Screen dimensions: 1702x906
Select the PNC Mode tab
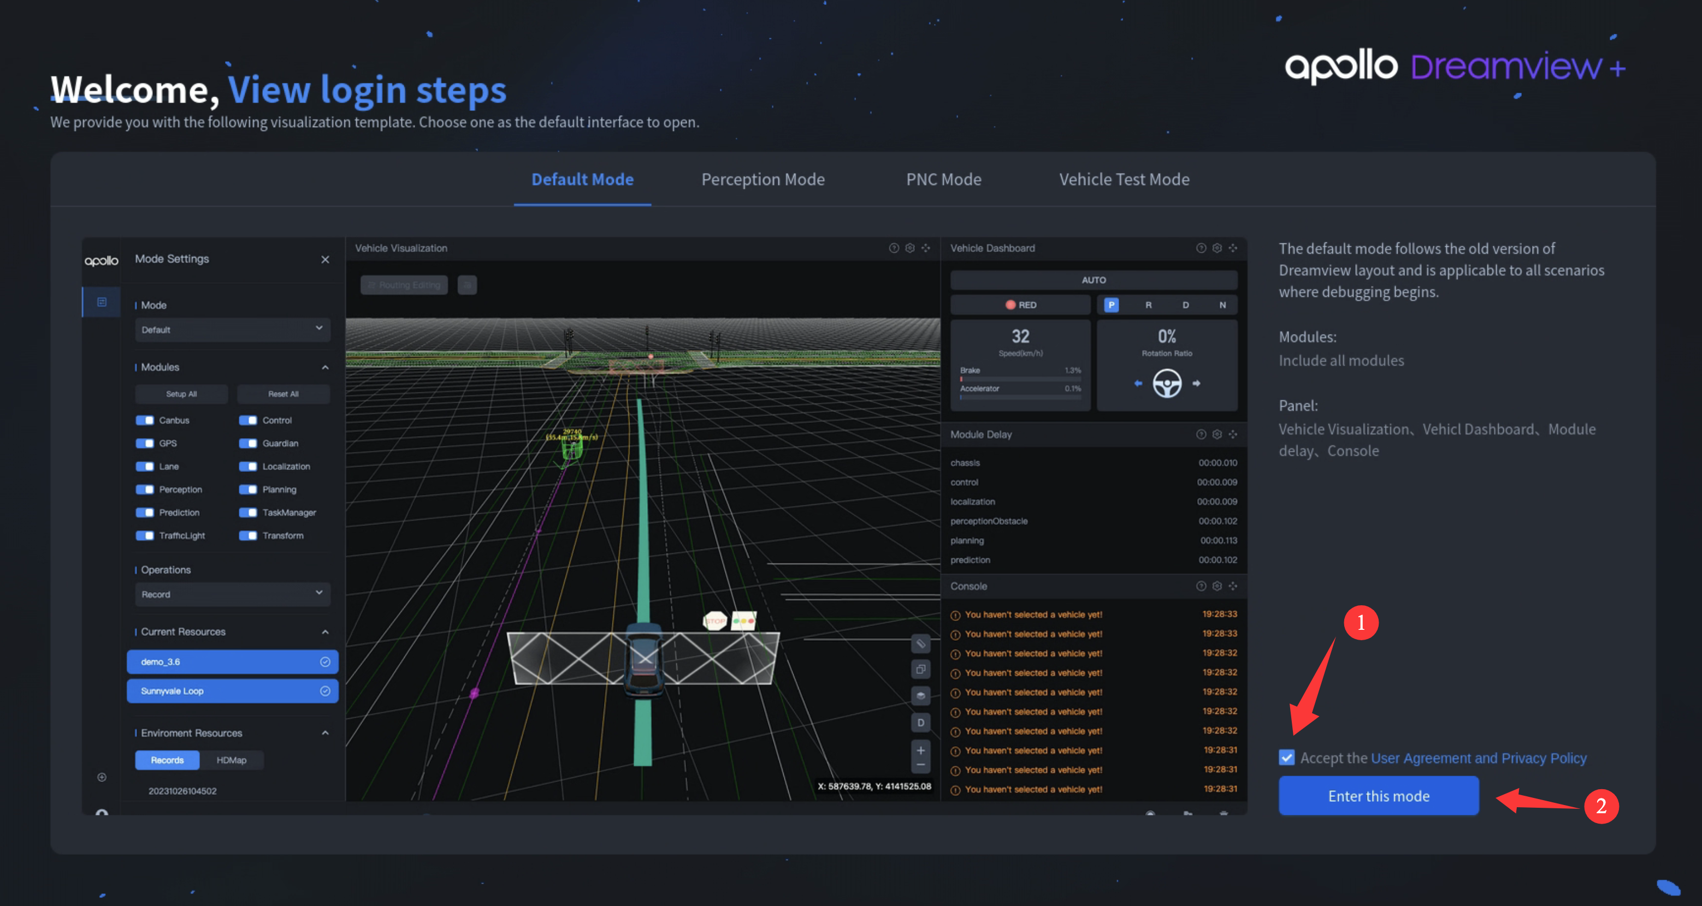coord(943,179)
